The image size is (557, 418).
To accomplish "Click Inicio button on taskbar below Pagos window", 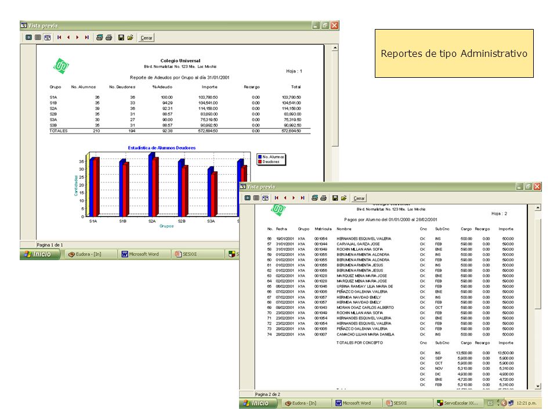I will [x=258, y=403].
